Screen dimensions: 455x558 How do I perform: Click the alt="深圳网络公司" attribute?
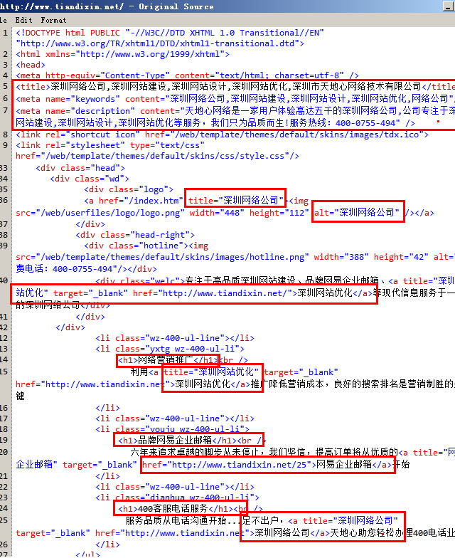(x=358, y=212)
